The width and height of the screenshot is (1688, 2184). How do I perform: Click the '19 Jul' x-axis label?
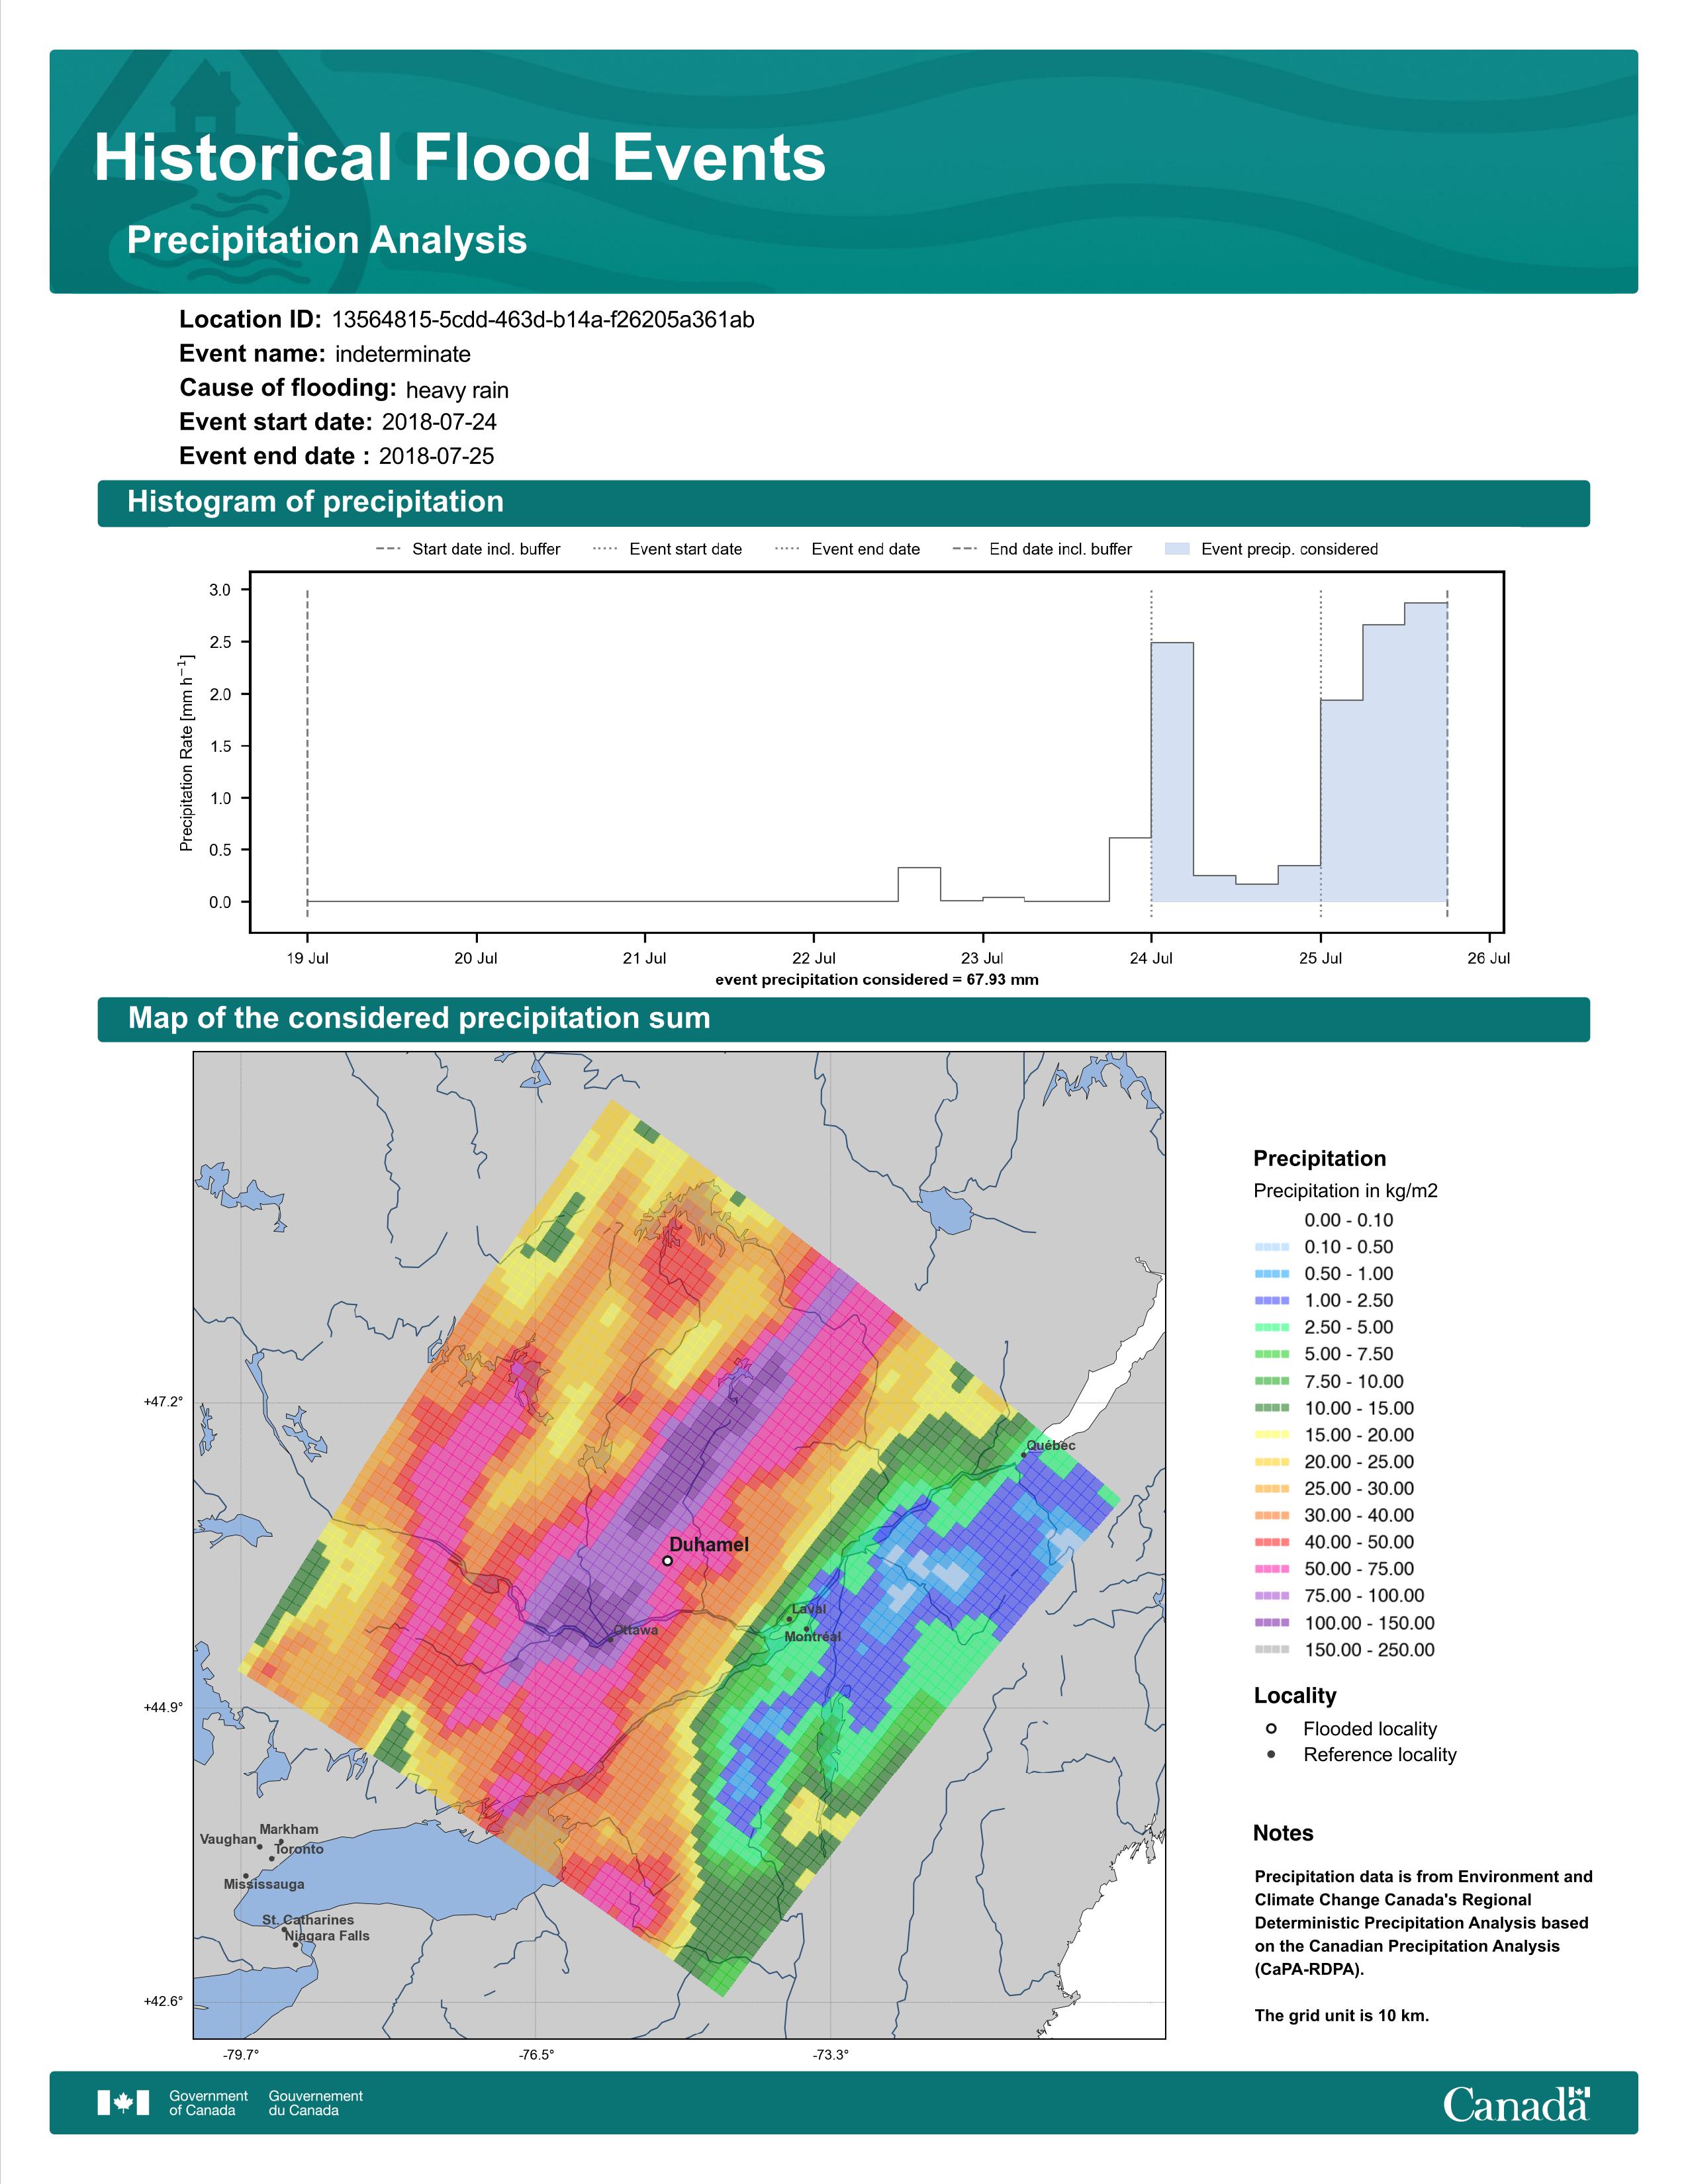click(307, 958)
